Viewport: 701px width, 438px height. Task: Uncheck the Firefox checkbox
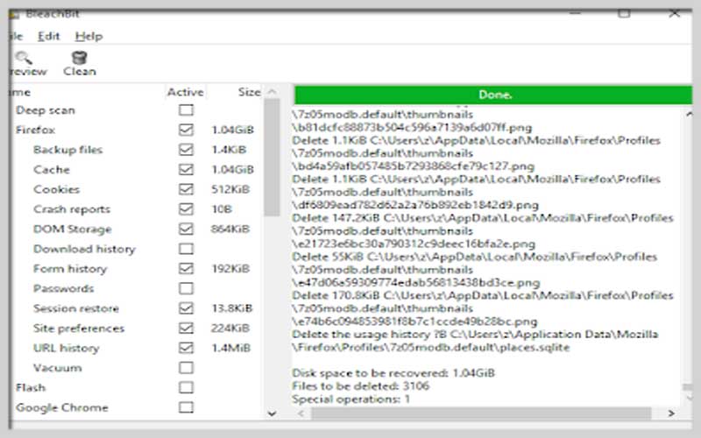click(186, 130)
